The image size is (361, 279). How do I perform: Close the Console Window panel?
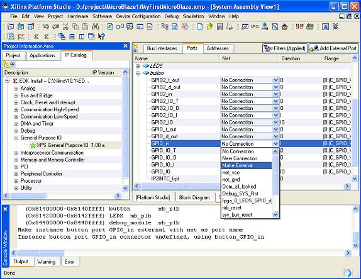6,209
